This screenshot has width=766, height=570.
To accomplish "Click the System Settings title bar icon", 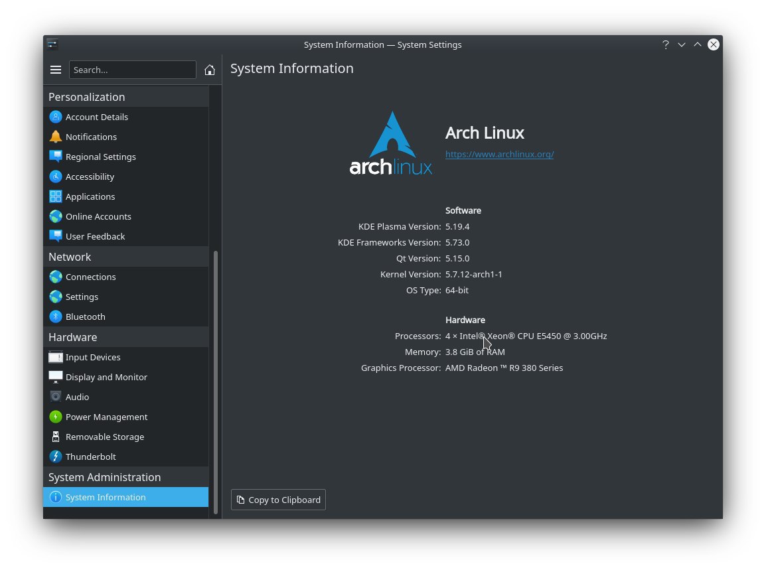I will (x=52, y=44).
